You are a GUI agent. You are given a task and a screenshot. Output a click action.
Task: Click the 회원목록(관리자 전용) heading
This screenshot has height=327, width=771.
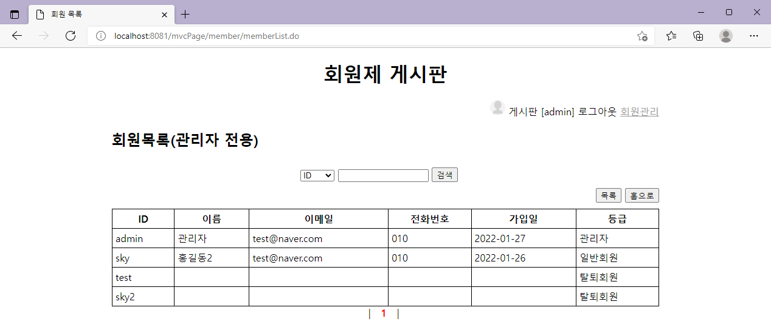pos(185,140)
